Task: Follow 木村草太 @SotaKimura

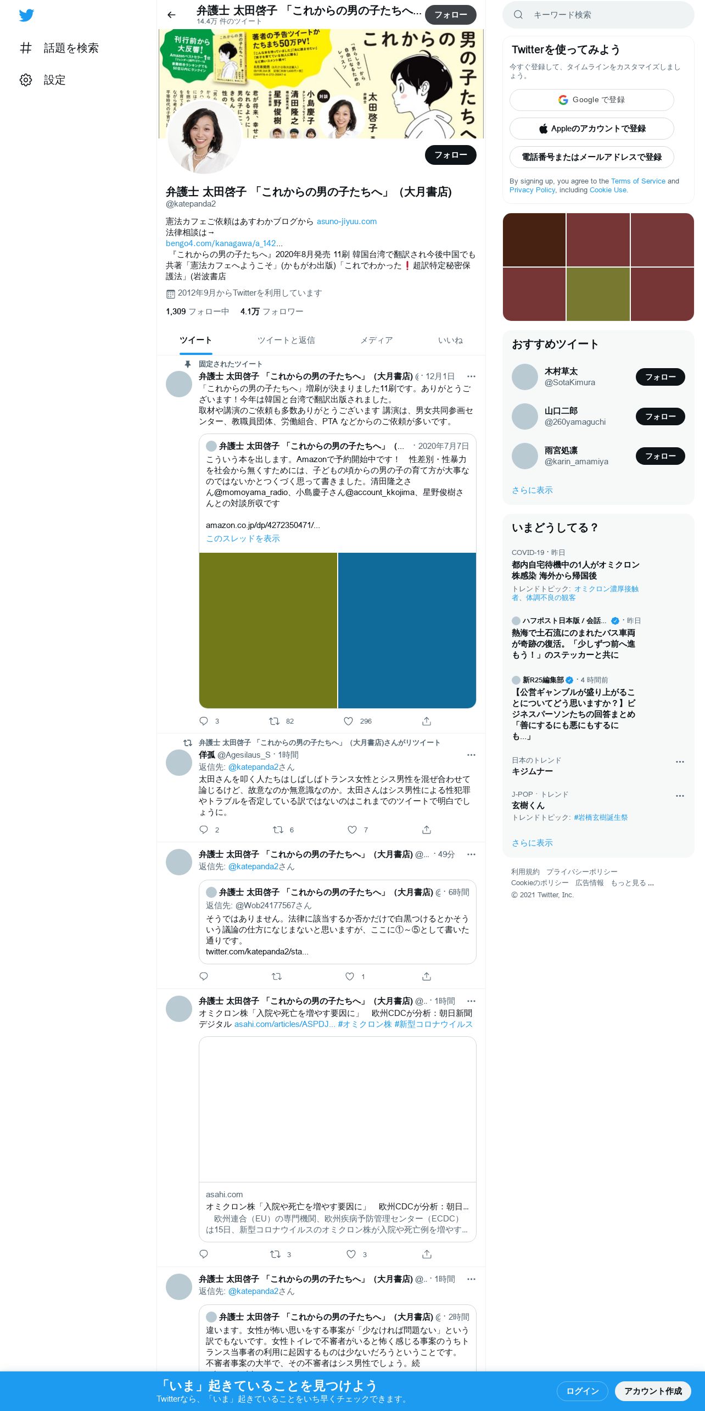Action: click(661, 377)
